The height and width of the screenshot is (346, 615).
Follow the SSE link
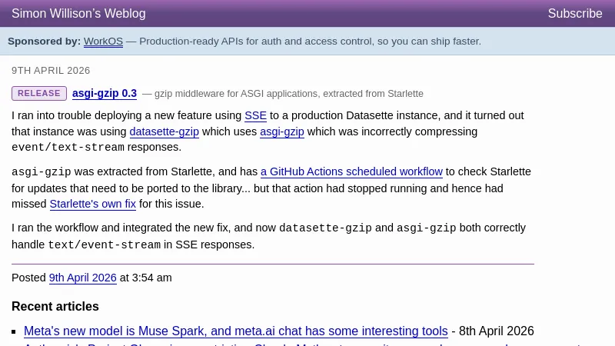point(255,116)
